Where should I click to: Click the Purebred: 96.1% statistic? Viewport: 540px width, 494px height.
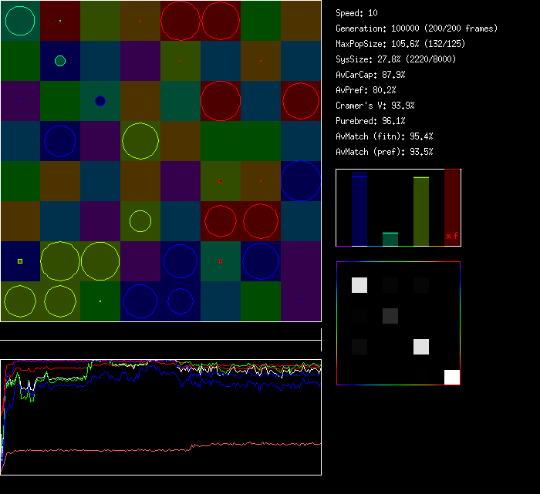370,121
